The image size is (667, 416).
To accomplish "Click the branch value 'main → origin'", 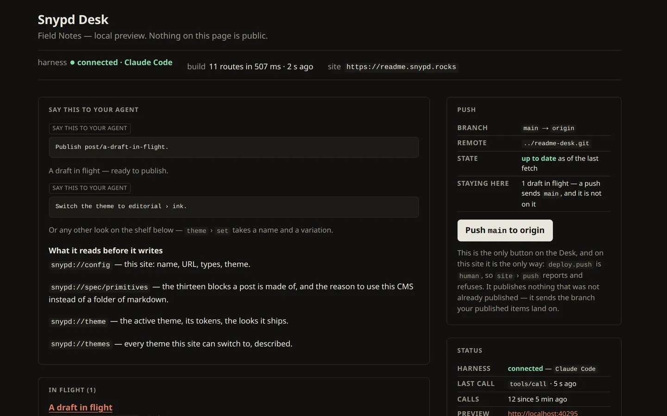I will [549, 128].
